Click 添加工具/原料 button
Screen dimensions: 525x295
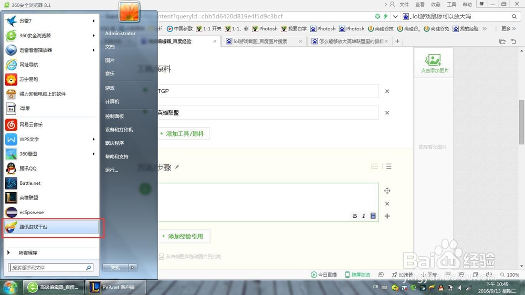point(182,134)
